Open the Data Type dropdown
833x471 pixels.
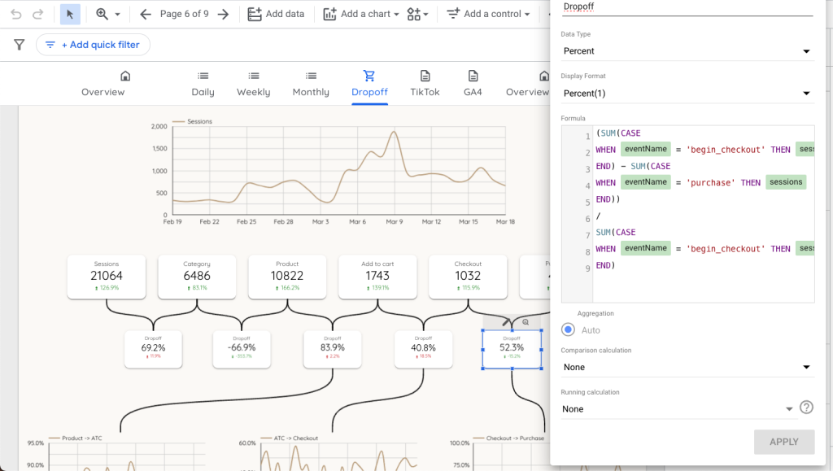coord(687,51)
